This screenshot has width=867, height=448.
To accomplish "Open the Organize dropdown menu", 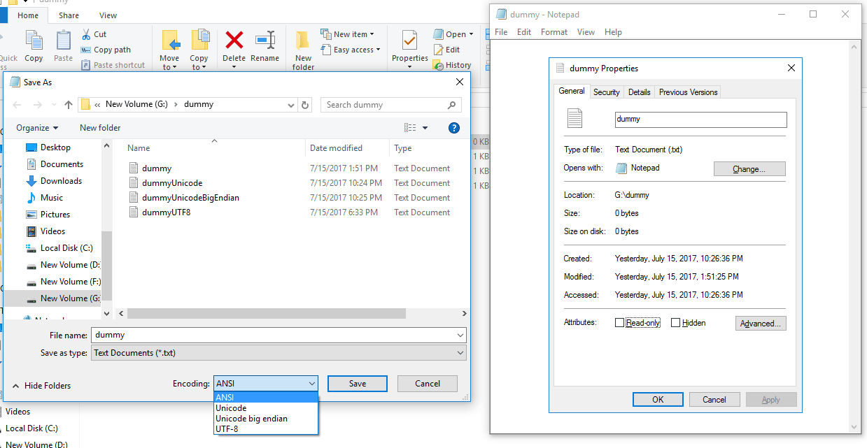I will tap(38, 128).
